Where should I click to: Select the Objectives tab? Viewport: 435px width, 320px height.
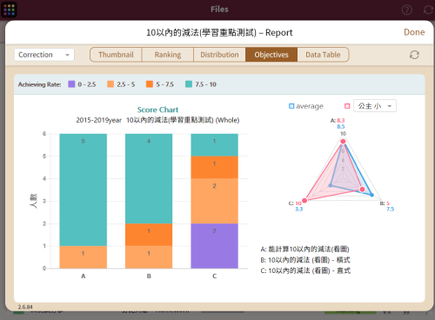pos(271,55)
